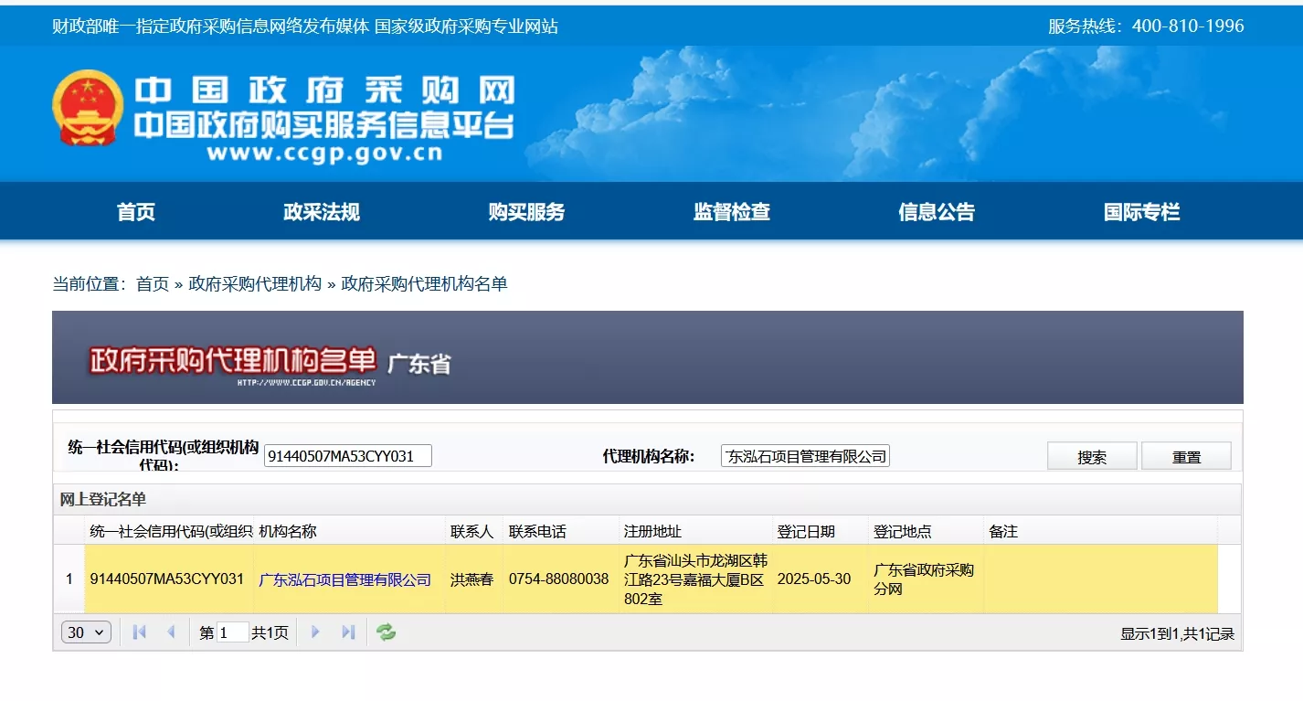Click the 搜索 search button

tap(1092, 456)
